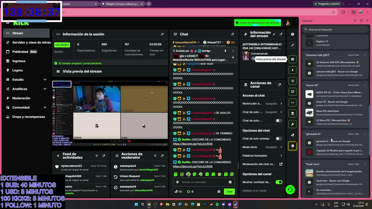Click the pencil edit icon in right toolbar
The height and width of the screenshot is (209, 372).
(292, 45)
